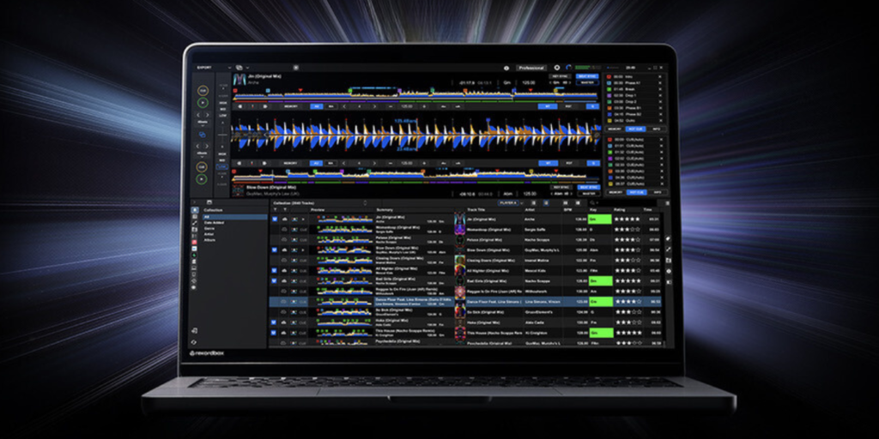Screen dimensions: 879x439
Task: Open the top deck MEMORY tab
Action: coord(616,129)
